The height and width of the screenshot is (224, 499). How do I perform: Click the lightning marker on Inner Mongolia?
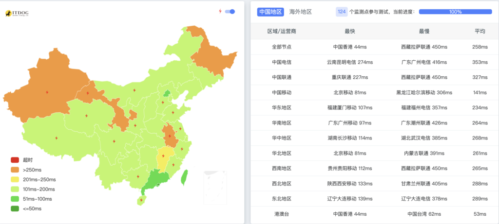click(x=135, y=90)
